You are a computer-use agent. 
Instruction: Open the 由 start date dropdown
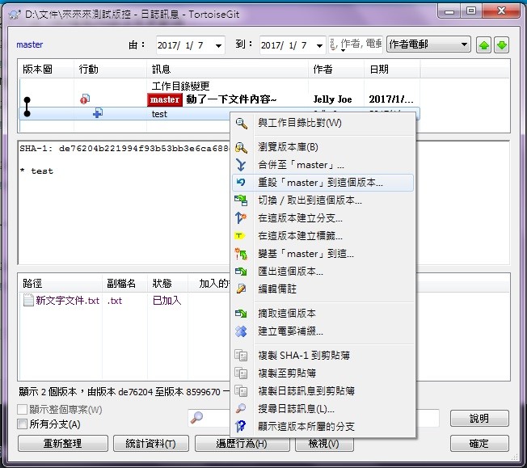[219, 45]
